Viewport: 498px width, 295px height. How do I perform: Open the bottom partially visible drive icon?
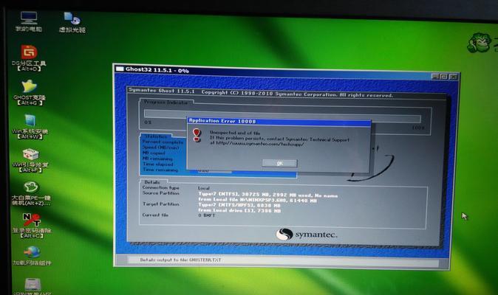(x=33, y=286)
